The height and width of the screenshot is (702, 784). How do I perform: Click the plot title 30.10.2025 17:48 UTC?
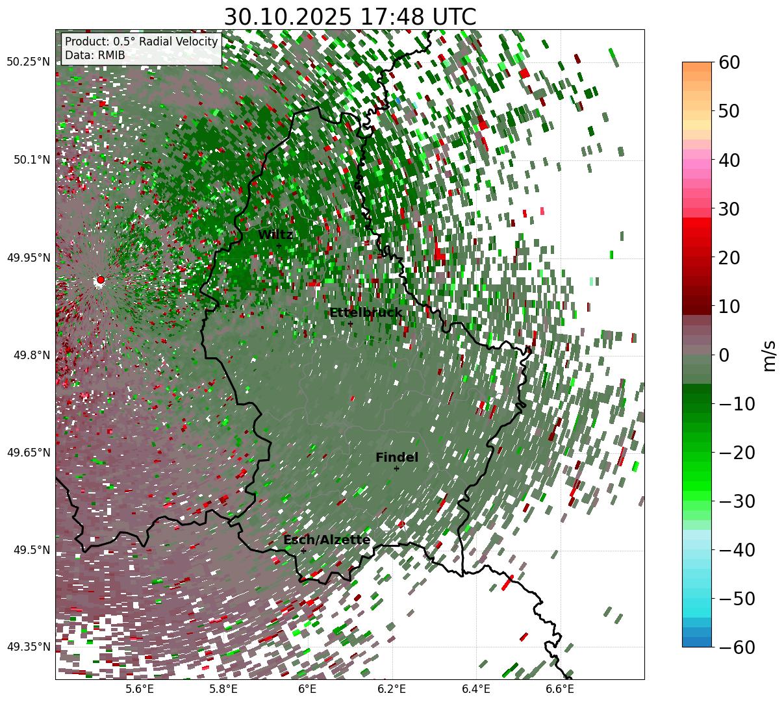349,17
